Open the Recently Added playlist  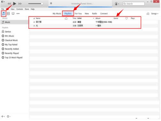12,49
